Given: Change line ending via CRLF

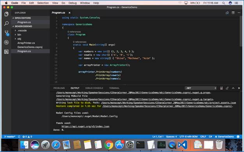Looking at the screenshot, I should pos(203,136).
